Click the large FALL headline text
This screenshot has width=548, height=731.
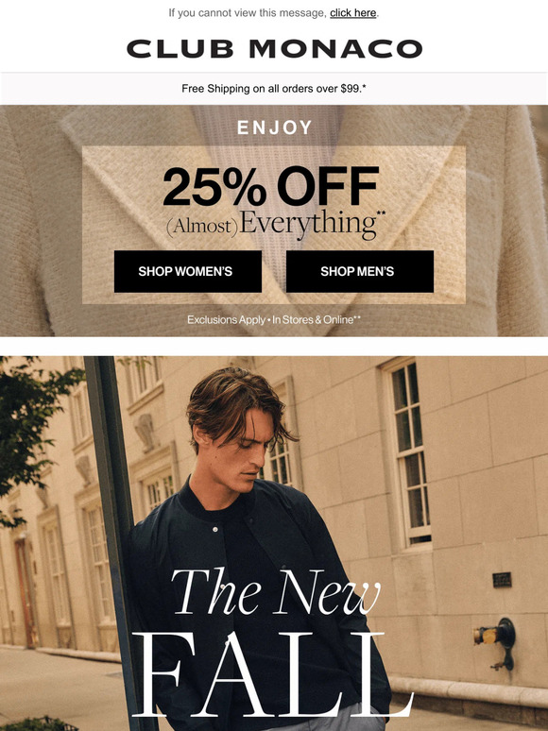[x=272, y=675]
